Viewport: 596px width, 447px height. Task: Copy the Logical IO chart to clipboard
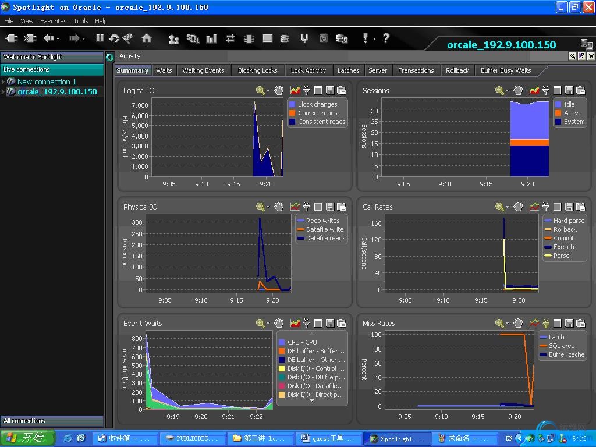pyautogui.click(x=342, y=90)
